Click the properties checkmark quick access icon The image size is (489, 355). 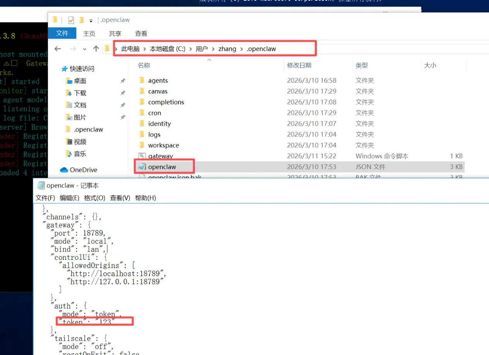pos(71,20)
